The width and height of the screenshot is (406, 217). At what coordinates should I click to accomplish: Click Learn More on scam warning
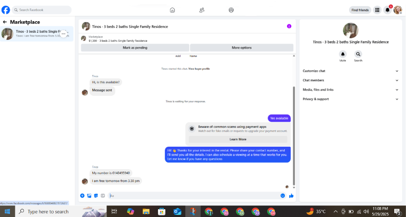point(238,139)
